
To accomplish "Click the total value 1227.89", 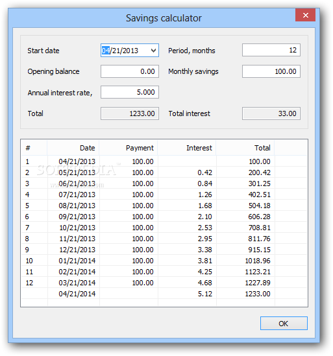I will click(258, 283).
